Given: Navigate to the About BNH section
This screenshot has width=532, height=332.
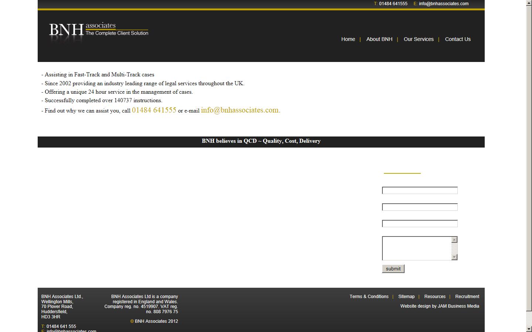Looking at the screenshot, I should (x=379, y=39).
